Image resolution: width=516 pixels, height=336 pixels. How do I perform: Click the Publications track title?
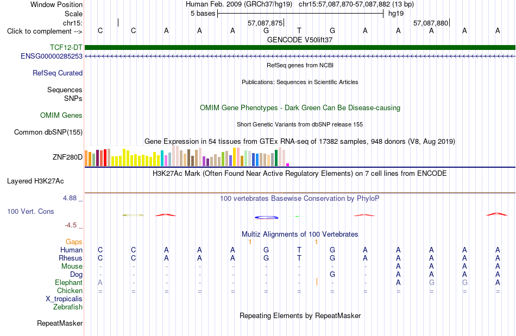pyautogui.click(x=300, y=82)
